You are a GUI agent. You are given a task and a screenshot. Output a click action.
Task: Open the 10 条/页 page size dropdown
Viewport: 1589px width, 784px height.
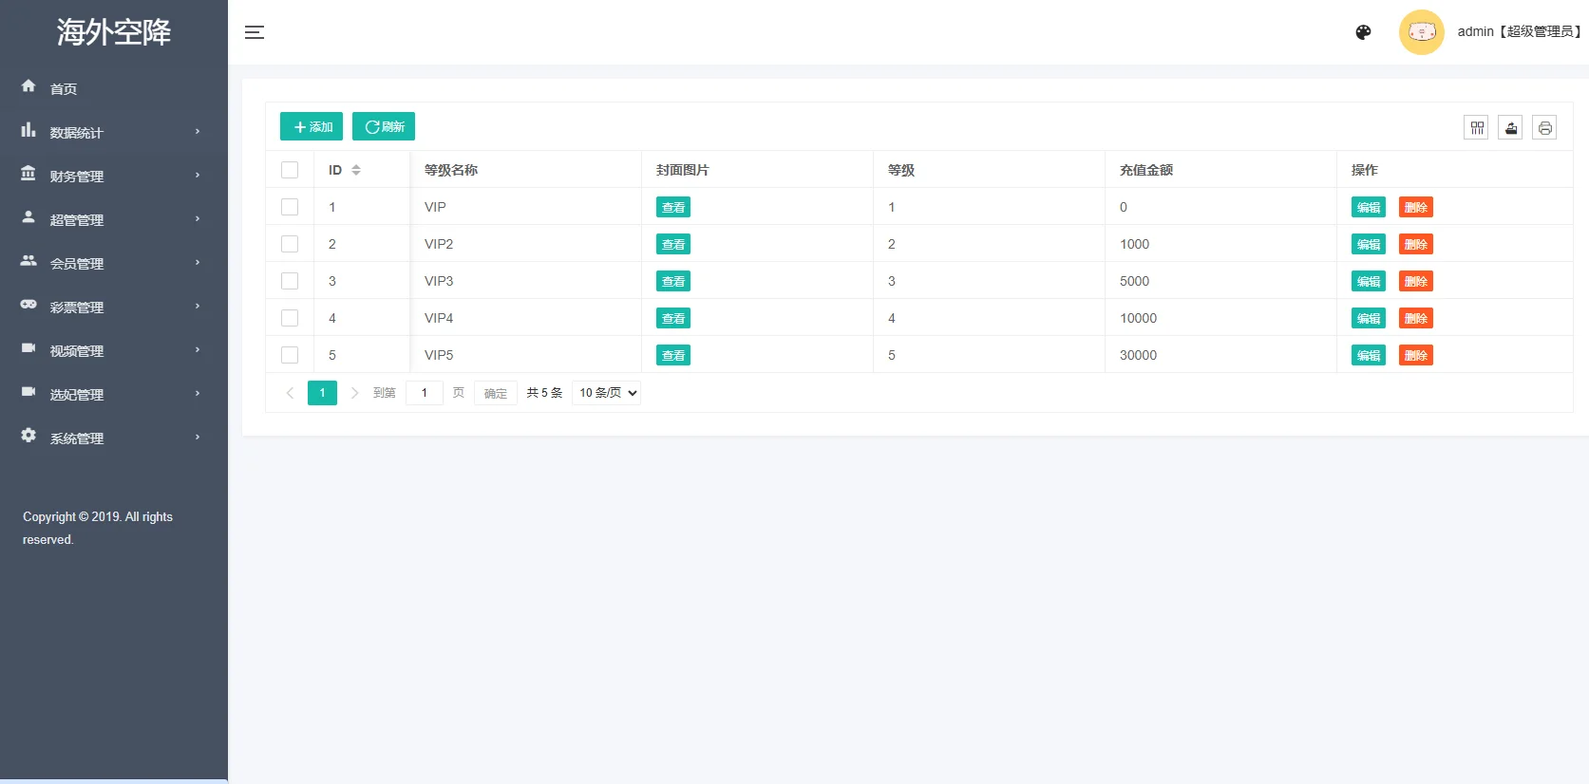pos(606,393)
